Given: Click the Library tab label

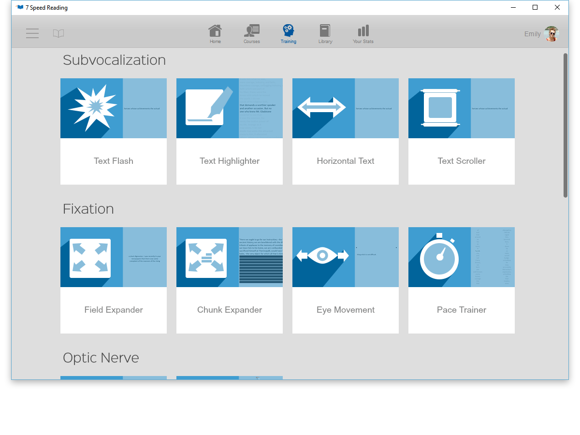Looking at the screenshot, I should coord(325,42).
